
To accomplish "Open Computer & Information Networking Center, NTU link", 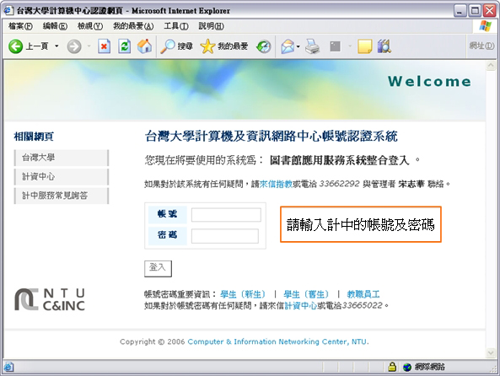I will point(277,341).
